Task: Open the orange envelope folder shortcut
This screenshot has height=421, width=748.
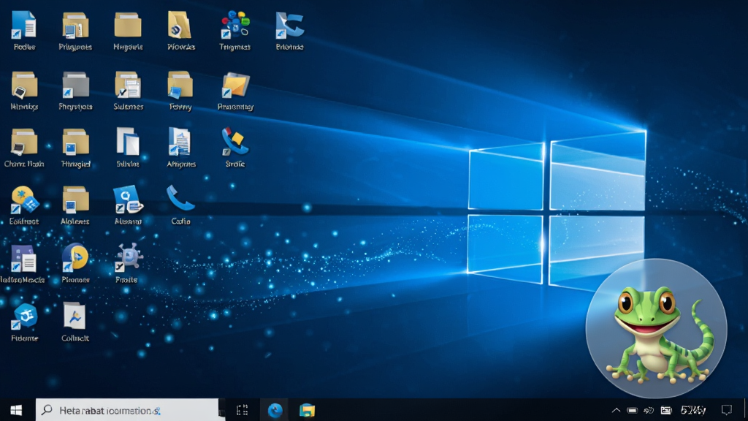Action: click(236, 85)
